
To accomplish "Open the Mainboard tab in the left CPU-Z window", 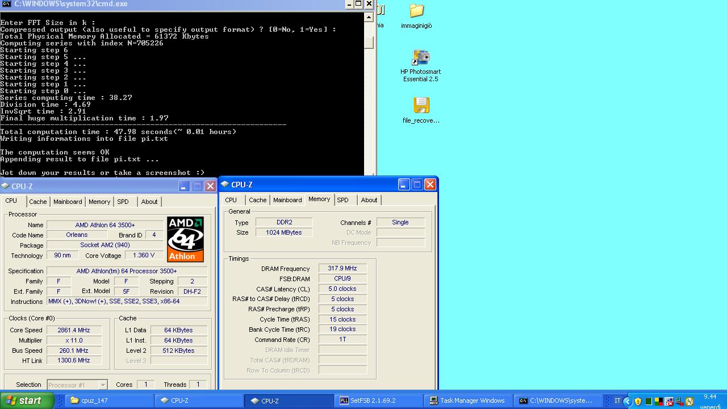I will (68, 202).
